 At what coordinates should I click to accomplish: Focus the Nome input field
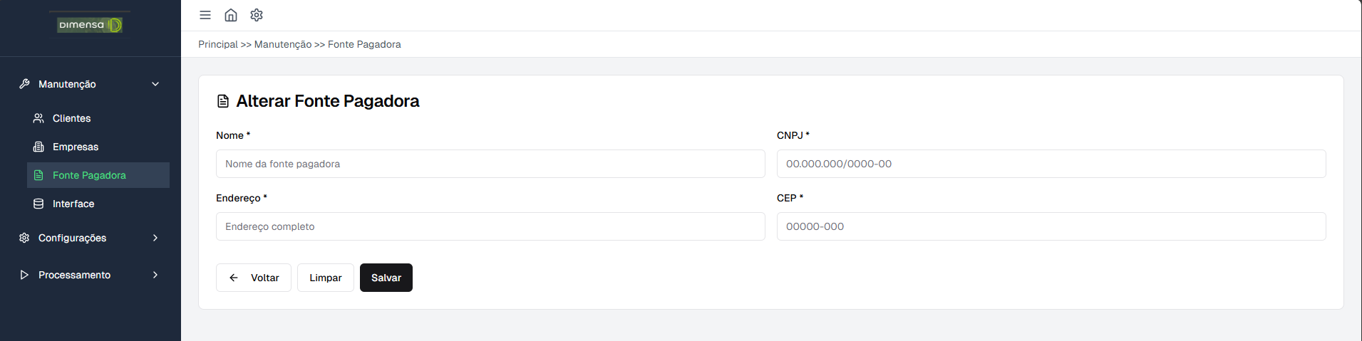click(490, 164)
